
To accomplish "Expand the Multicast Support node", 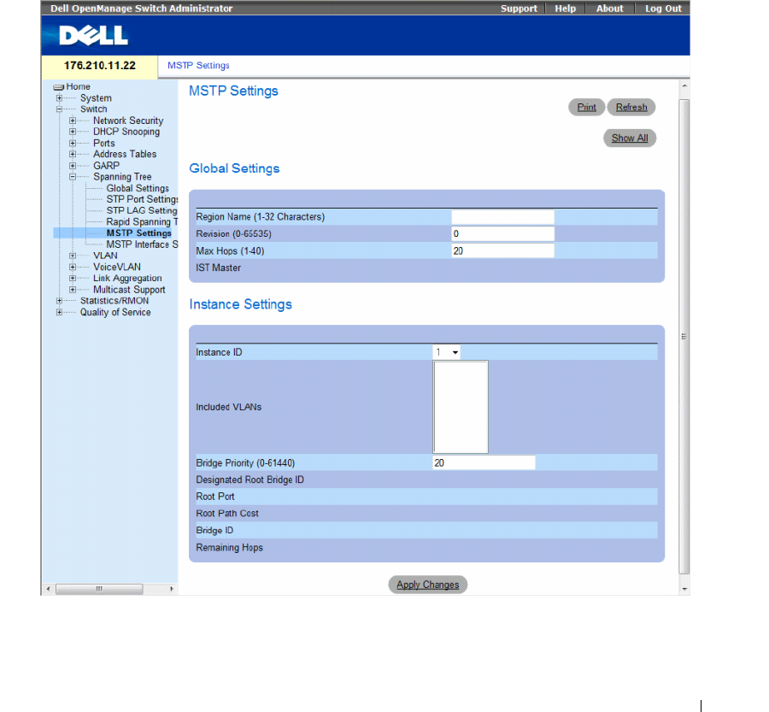I will click(73, 290).
